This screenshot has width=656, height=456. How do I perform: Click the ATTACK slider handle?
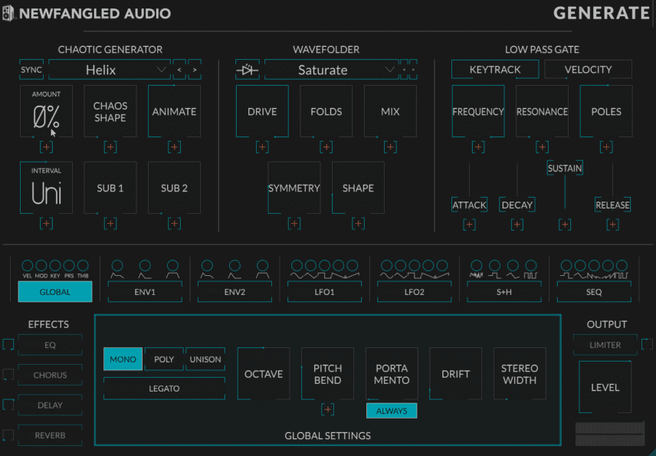pyautogui.click(x=470, y=205)
